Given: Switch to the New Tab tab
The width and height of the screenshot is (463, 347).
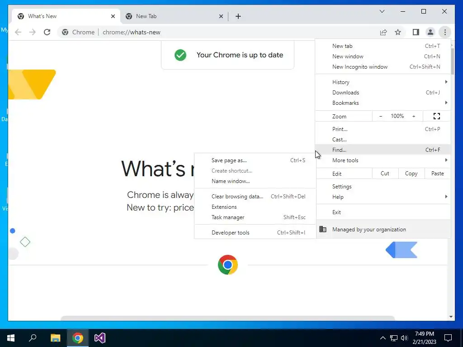Looking at the screenshot, I should [174, 16].
